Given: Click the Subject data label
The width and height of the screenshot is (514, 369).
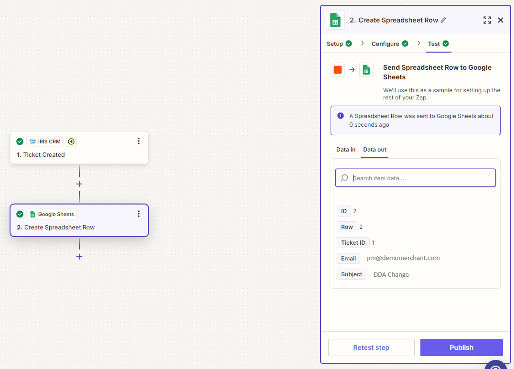Looking at the screenshot, I should (352, 274).
